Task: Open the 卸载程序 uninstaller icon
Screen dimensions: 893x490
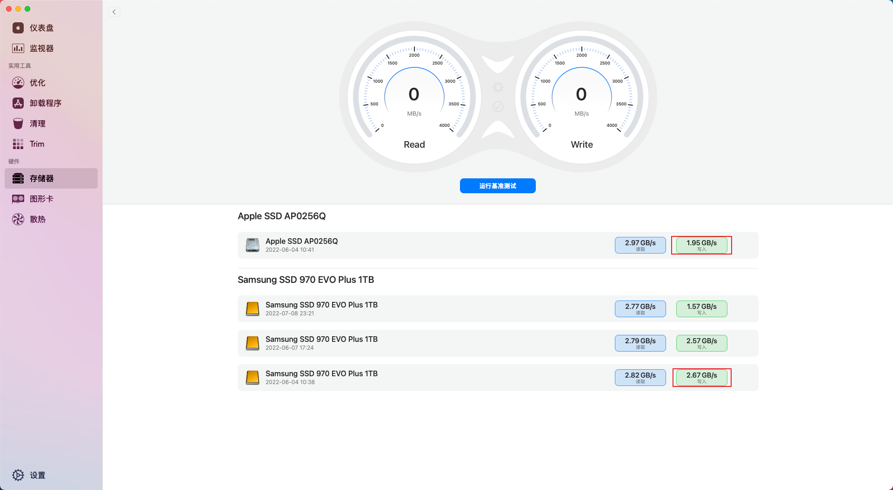Action: tap(18, 103)
